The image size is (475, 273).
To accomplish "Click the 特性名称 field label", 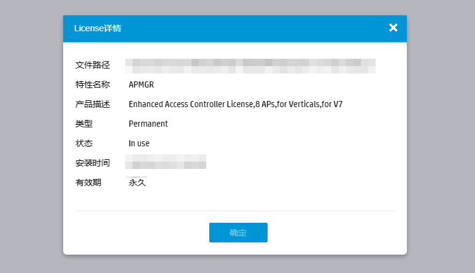I will pyautogui.click(x=92, y=84).
